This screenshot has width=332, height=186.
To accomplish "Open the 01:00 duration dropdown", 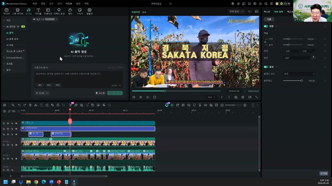I will tap(42, 93).
